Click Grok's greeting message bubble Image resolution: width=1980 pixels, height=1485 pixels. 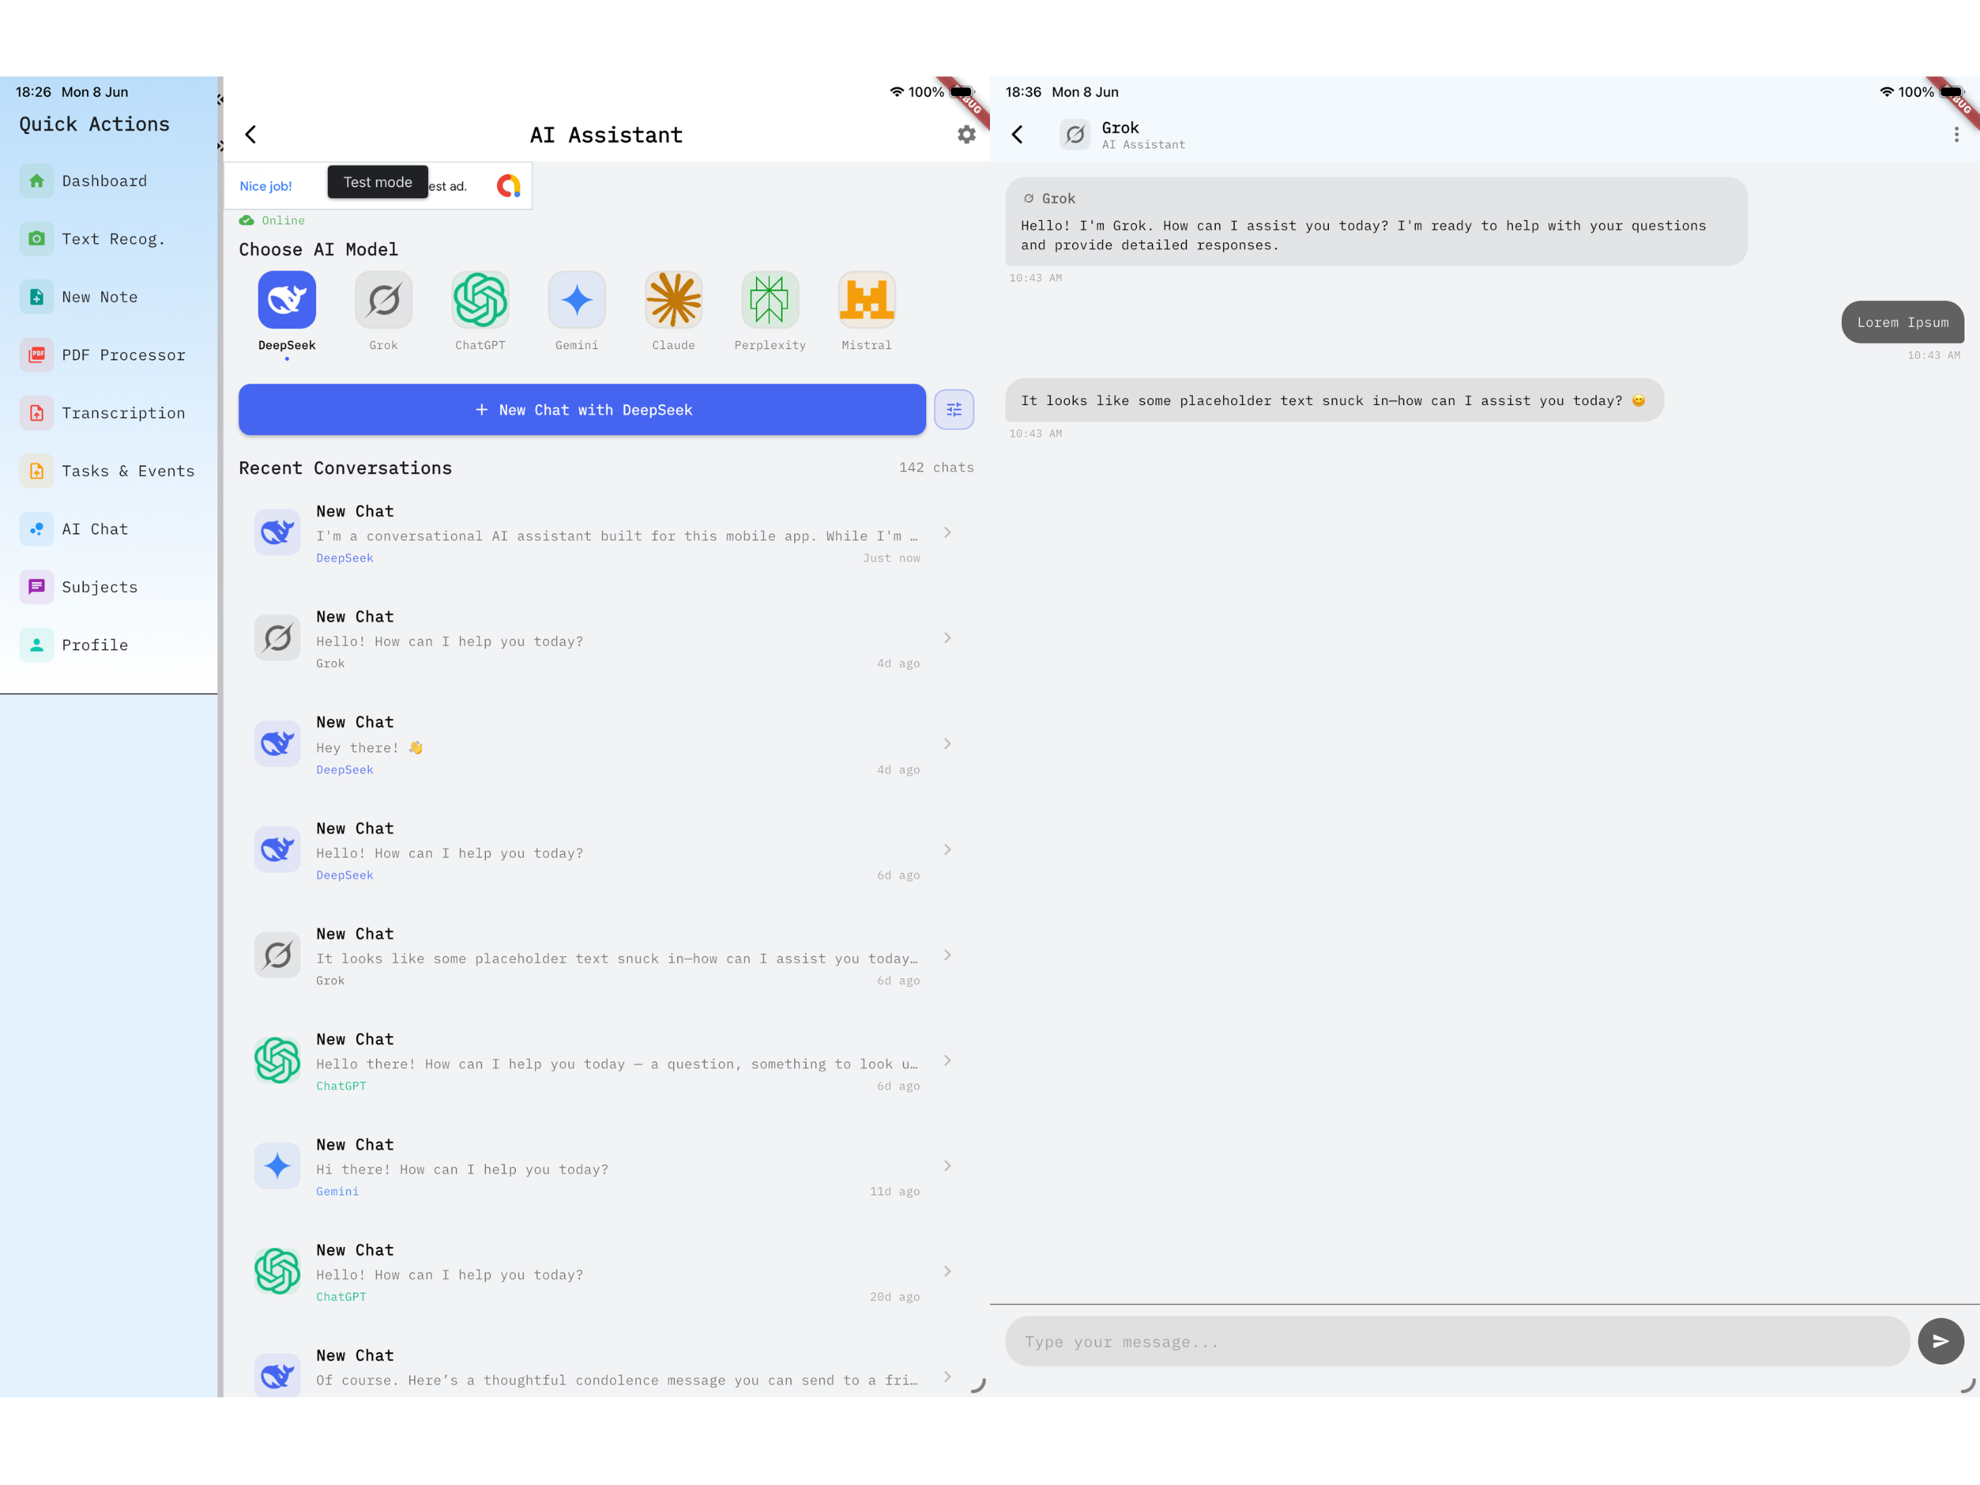pyautogui.click(x=1376, y=221)
